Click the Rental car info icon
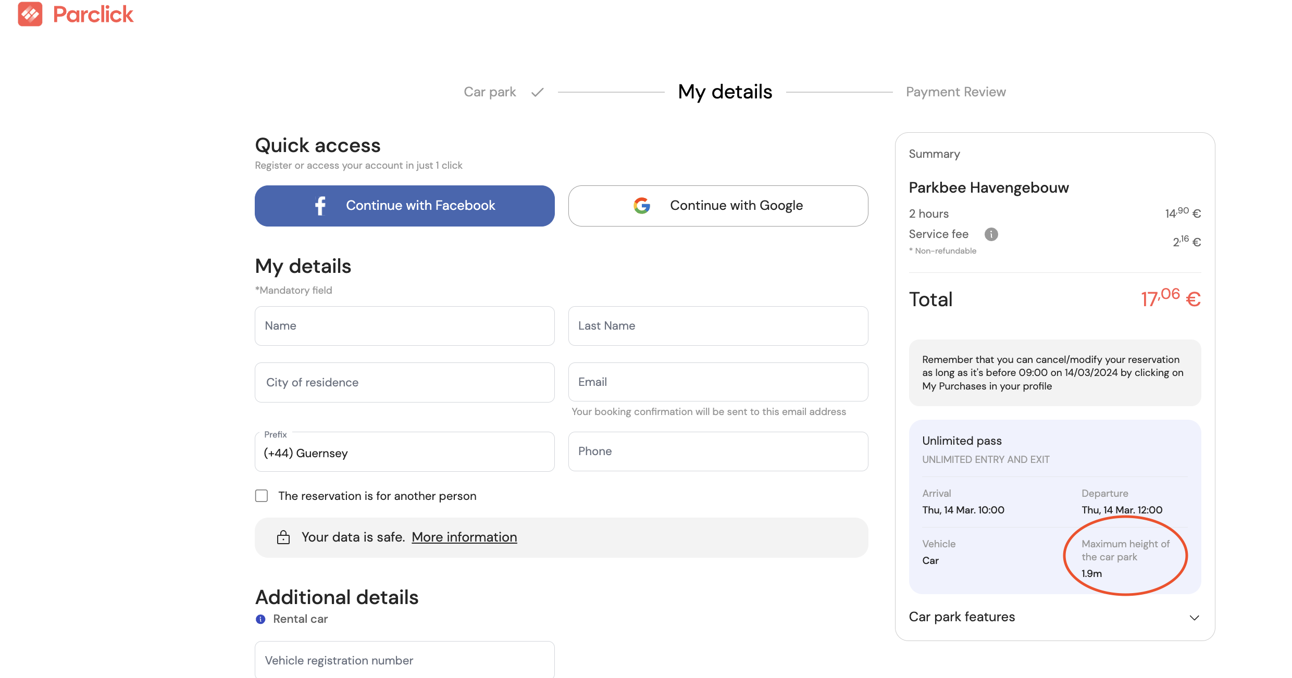The width and height of the screenshot is (1292, 678). 260,619
